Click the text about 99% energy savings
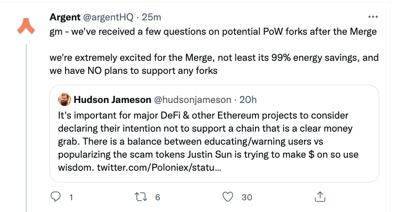 click(214, 58)
